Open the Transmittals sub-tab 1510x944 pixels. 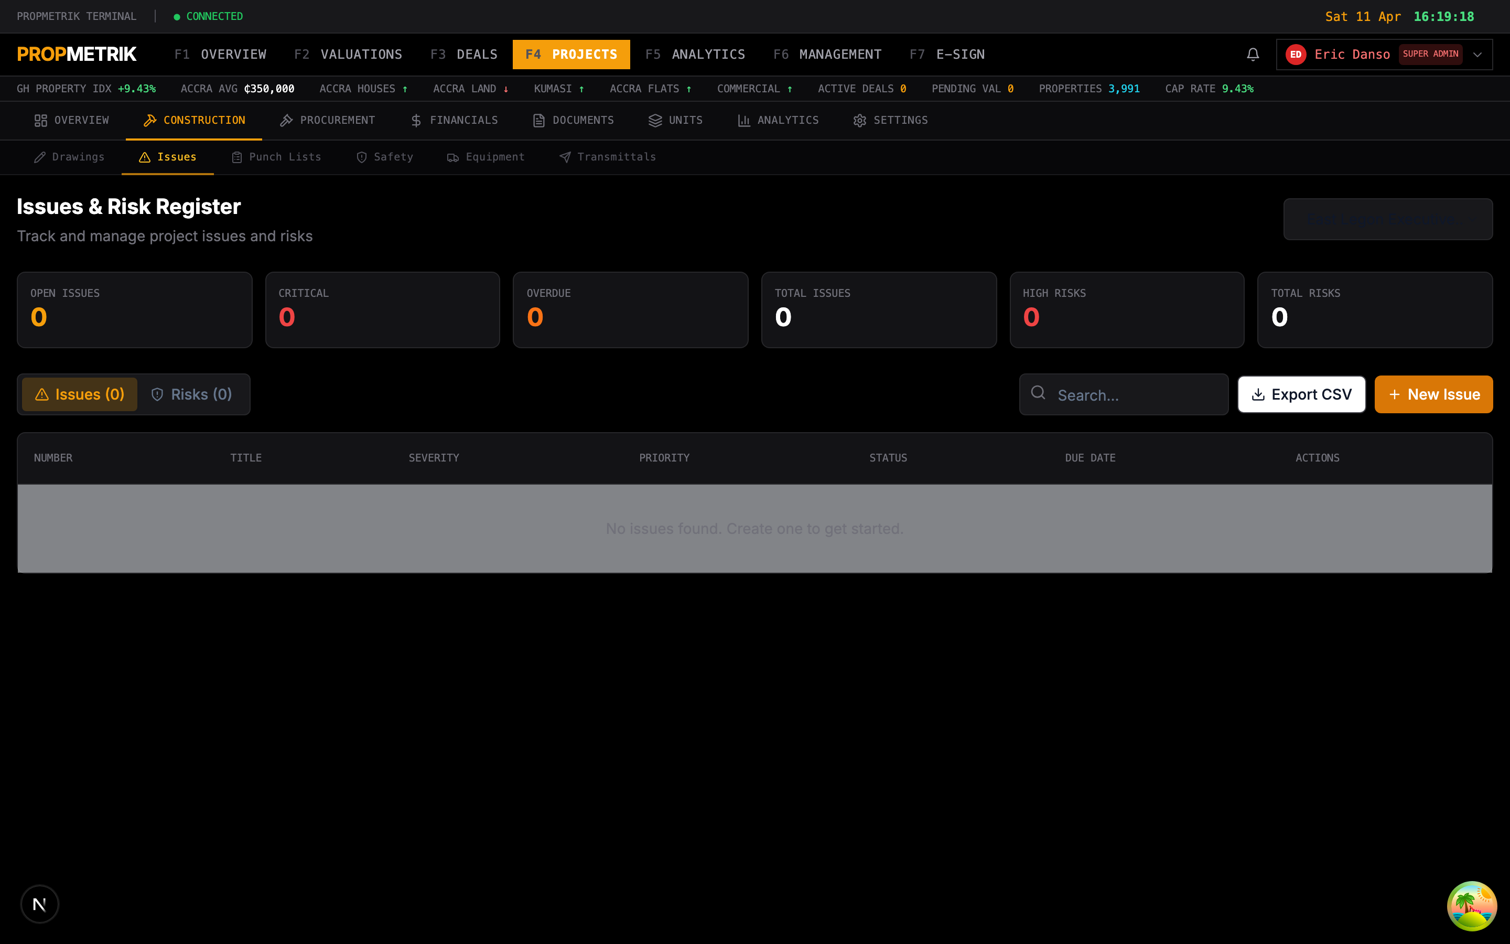coord(608,157)
